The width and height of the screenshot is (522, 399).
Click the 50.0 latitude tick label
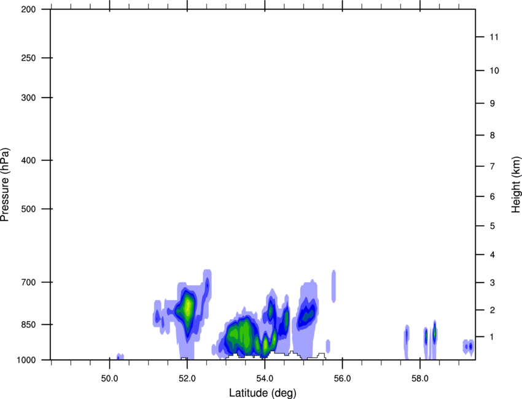pyautogui.click(x=110, y=377)
